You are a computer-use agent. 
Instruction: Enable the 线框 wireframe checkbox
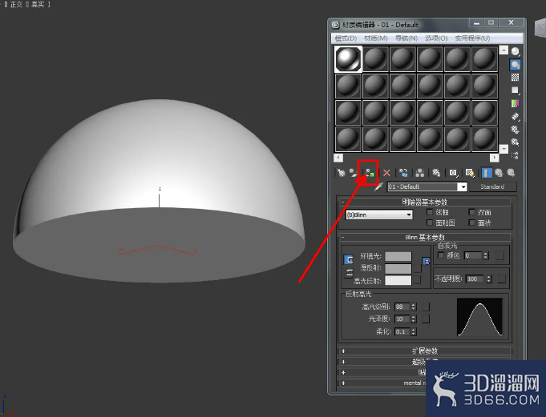[430, 211]
